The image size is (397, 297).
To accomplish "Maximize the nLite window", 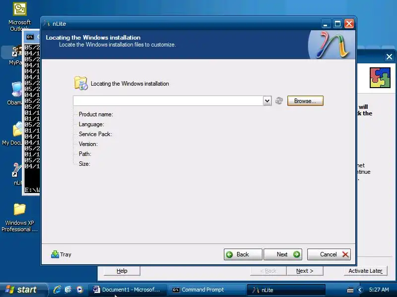I will click(x=337, y=24).
